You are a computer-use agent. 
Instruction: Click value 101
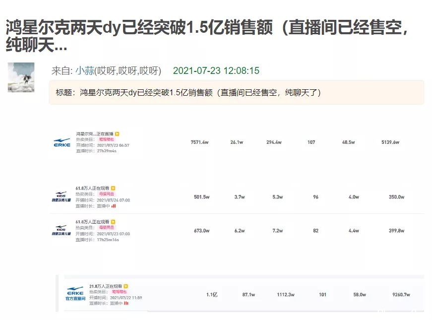coord(322,295)
